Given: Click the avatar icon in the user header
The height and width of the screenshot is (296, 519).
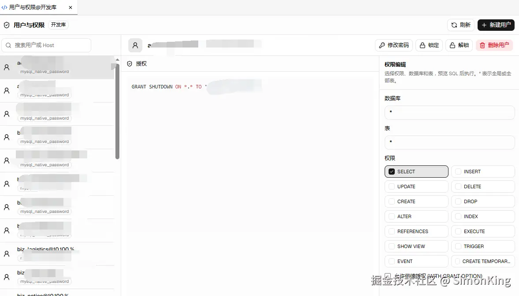Looking at the screenshot, I should pyautogui.click(x=135, y=45).
